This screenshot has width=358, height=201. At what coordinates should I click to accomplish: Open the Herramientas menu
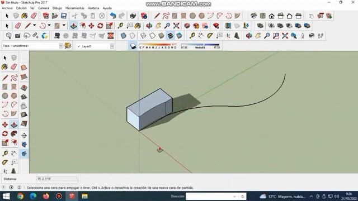[75, 8]
